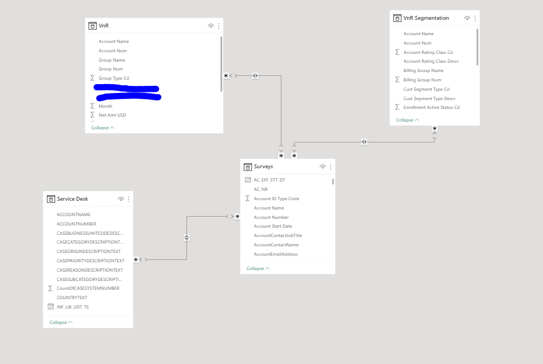Collapse the VnR table fields
The width and height of the screenshot is (543, 364).
[x=103, y=128]
